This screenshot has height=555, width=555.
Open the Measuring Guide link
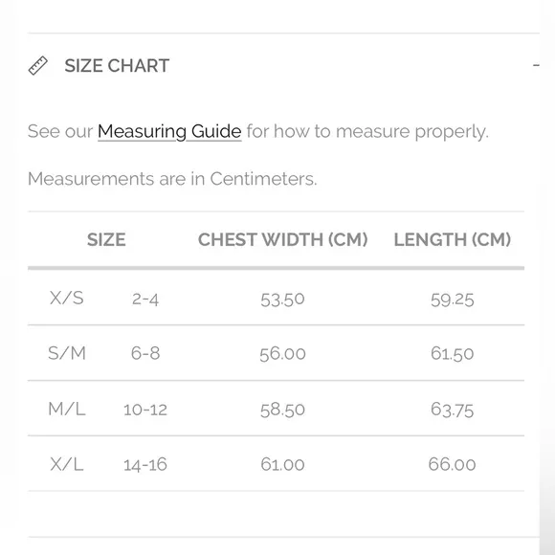pos(169,131)
